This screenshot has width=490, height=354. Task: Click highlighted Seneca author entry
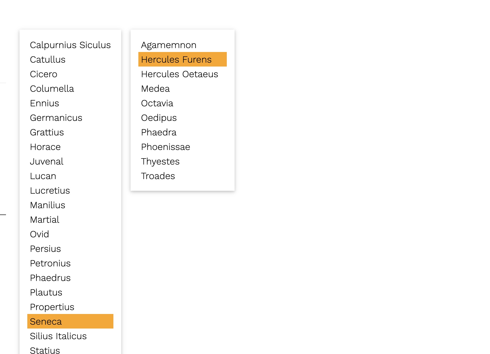click(x=46, y=322)
